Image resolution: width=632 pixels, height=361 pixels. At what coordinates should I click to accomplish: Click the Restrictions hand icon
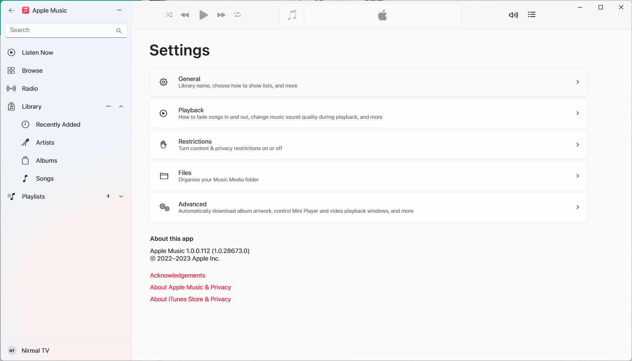tap(164, 145)
